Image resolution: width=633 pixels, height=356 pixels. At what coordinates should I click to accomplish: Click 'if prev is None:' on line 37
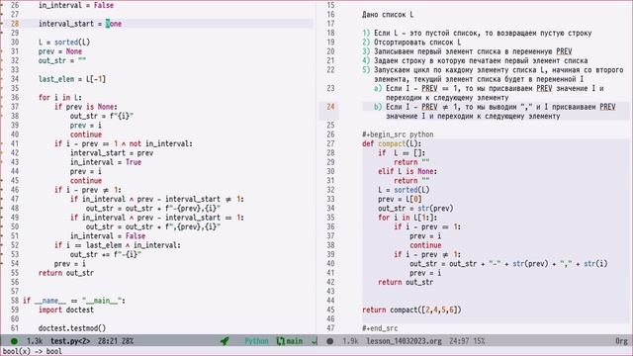click(86, 107)
